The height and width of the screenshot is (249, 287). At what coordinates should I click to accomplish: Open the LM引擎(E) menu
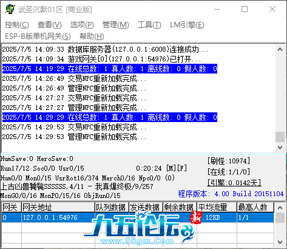(187, 25)
